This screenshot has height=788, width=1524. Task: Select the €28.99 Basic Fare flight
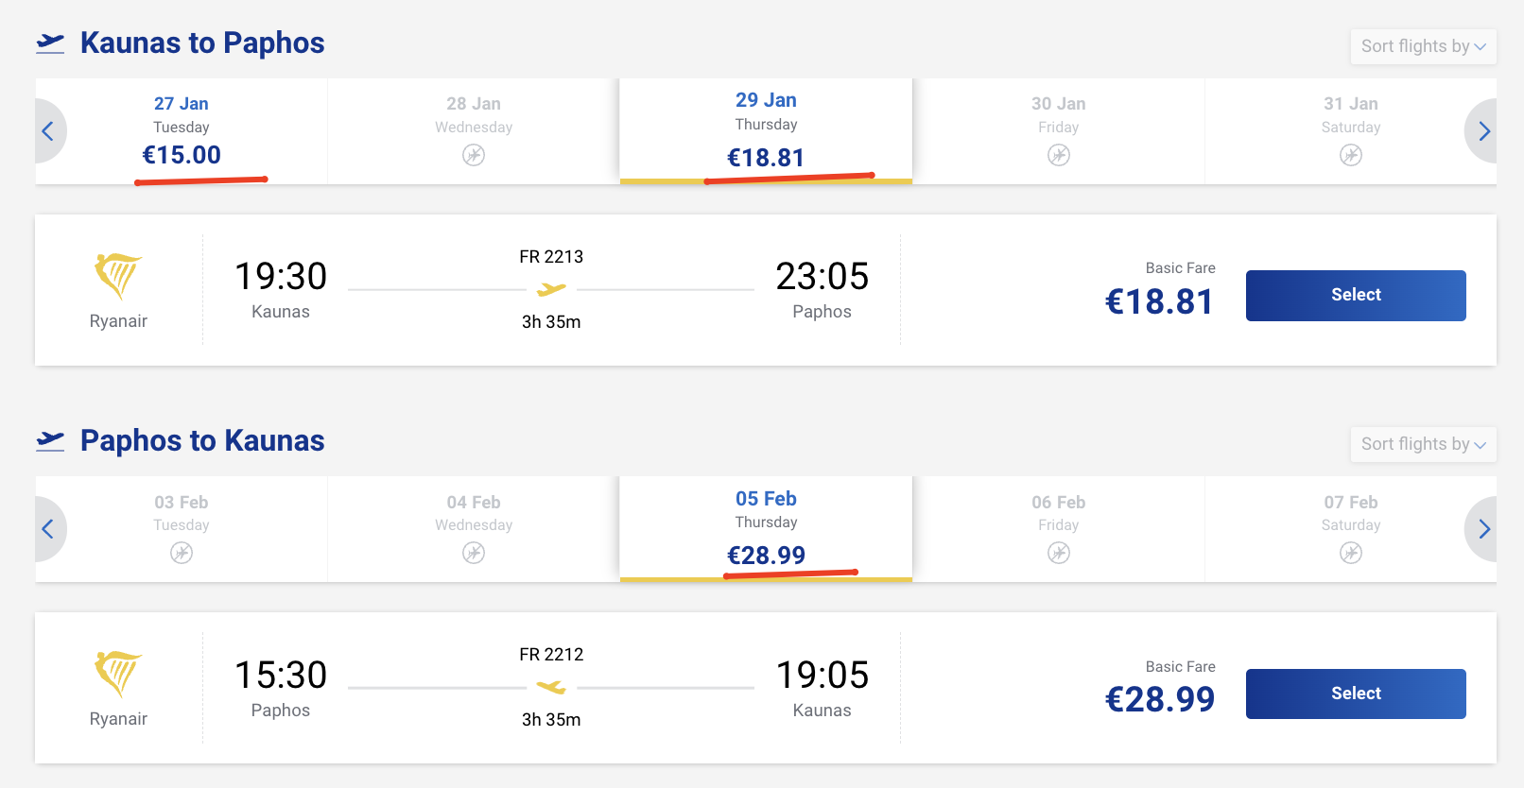1356,694
